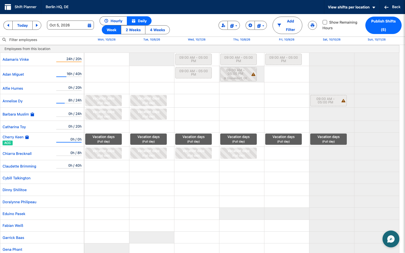
Task: Click Adamaris Vinke's 24h / 20h hours bar
Action: tap(69, 59)
